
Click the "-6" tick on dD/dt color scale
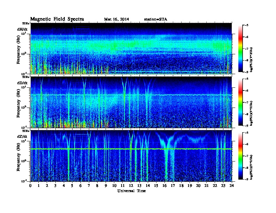click(x=247, y=91)
